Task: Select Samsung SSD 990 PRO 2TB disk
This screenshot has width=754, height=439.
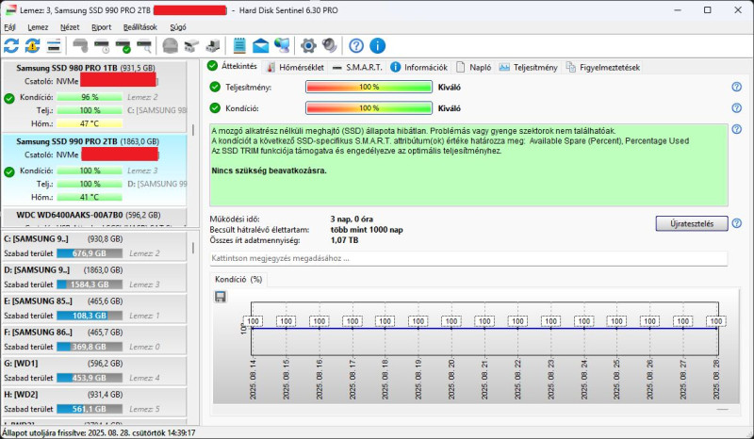Action: 94,170
